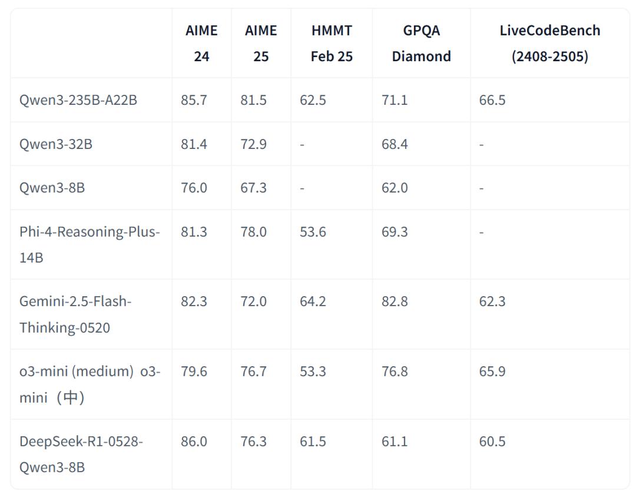
Task: Click the DeepSeek-R1-0528-Qwen3-8B row label
Action: [81, 454]
